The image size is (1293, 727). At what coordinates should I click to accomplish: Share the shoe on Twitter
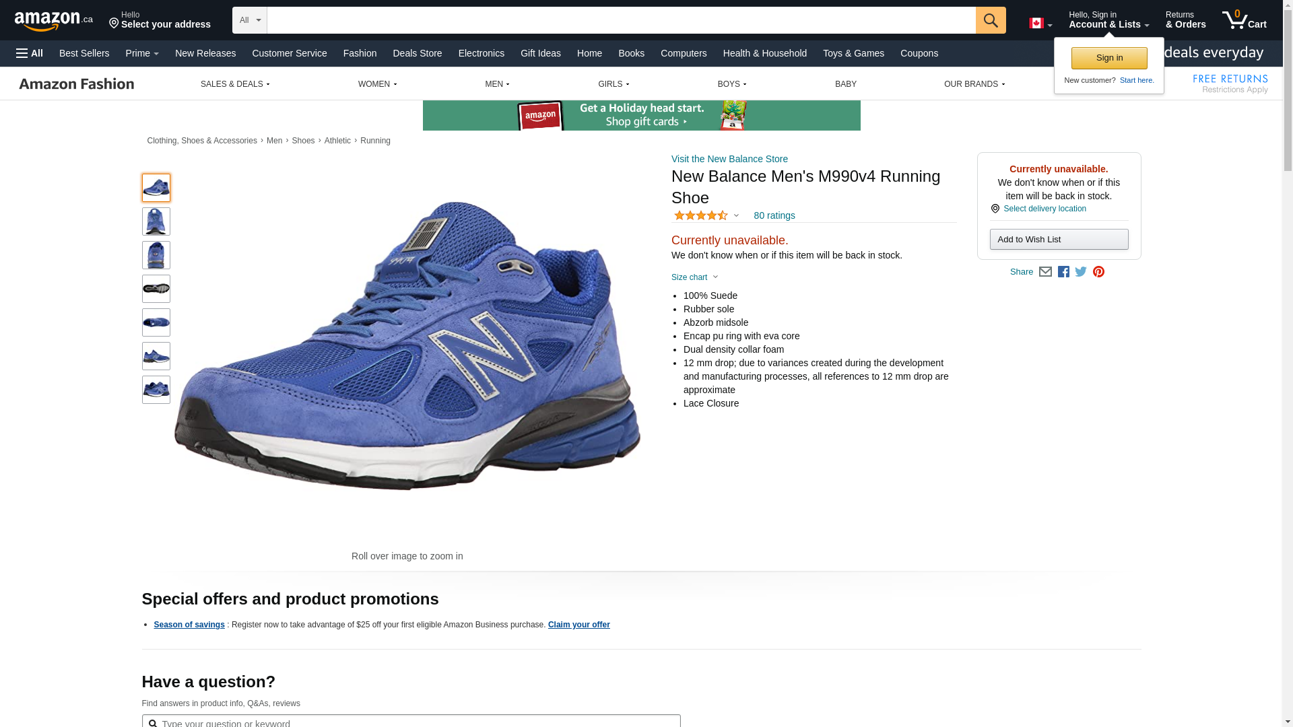pyautogui.click(x=1081, y=272)
